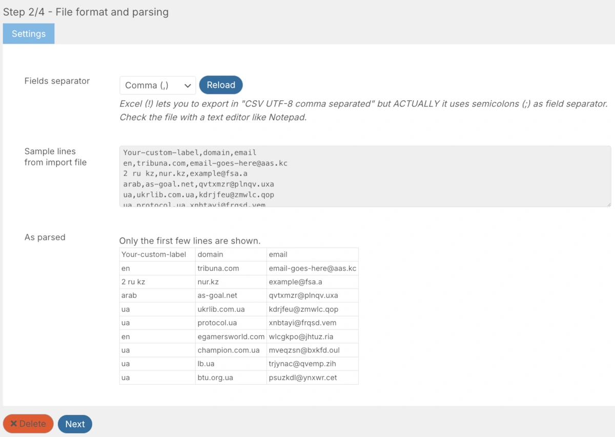Select btu.org.ua domain cell
The image size is (615, 437).
(231, 378)
